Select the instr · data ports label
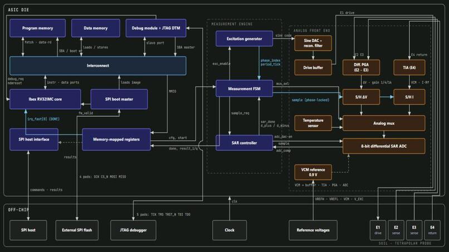The height and width of the screenshot is (252, 449). tap(63, 82)
